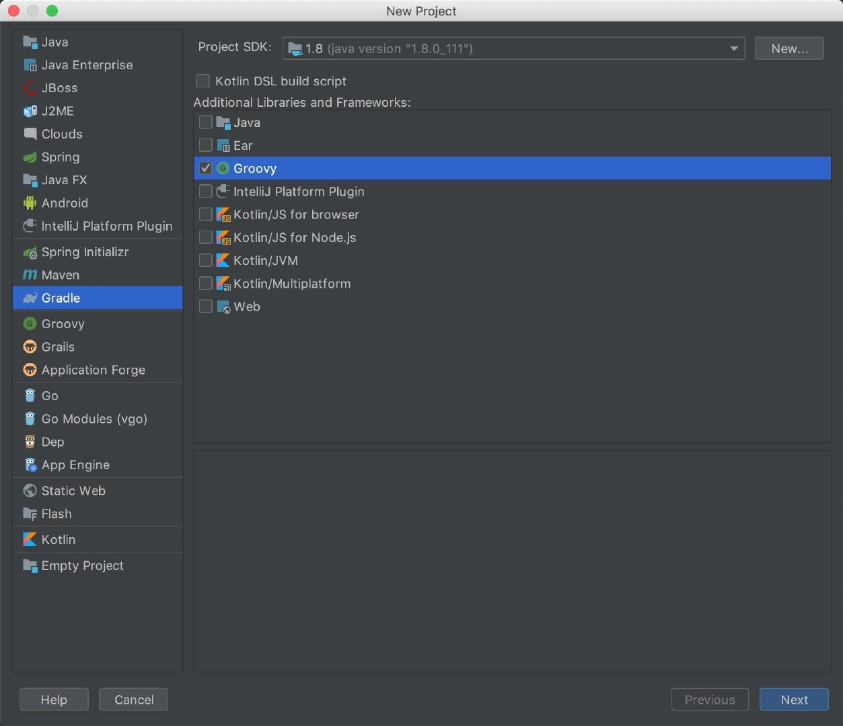Select the Kotlin logo icon in sidebar
Viewport: 843px width, 726px height.
[30, 540]
